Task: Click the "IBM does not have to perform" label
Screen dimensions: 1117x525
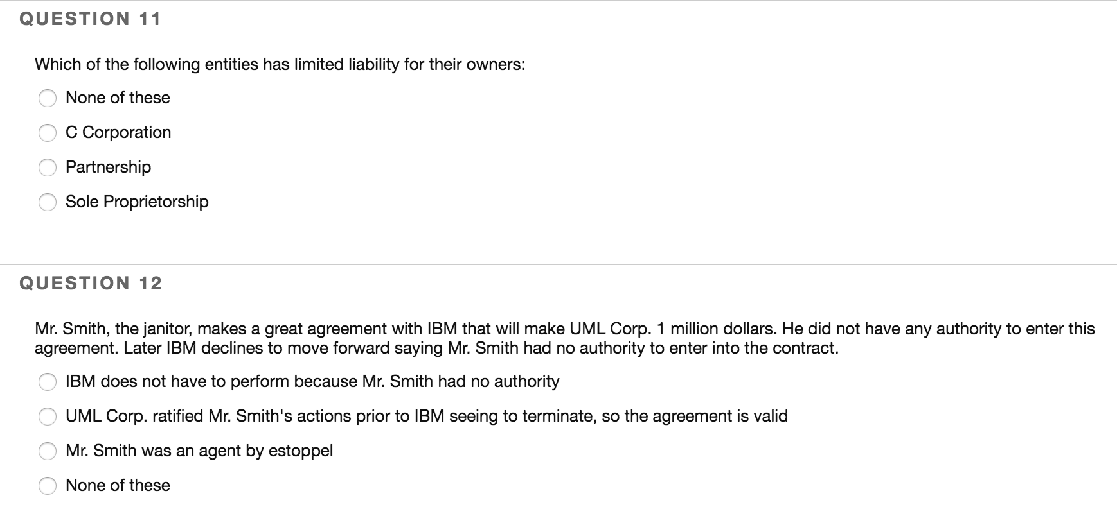Action: [x=312, y=381]
